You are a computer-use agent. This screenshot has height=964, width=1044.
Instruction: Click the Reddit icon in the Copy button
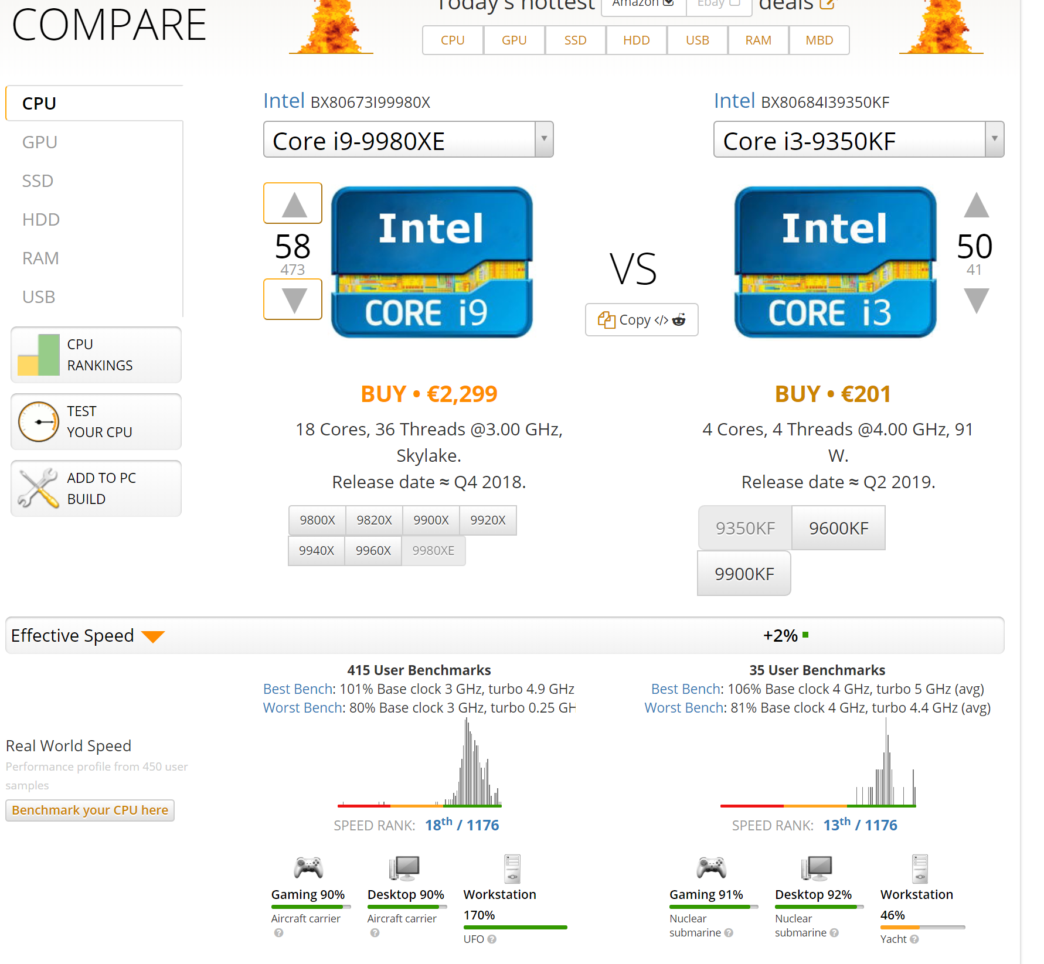(679, 320)
